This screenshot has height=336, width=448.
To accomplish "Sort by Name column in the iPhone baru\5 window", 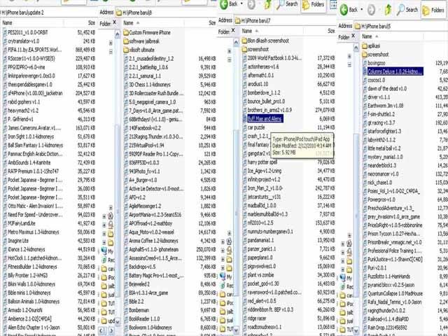I will coord(392,36).
